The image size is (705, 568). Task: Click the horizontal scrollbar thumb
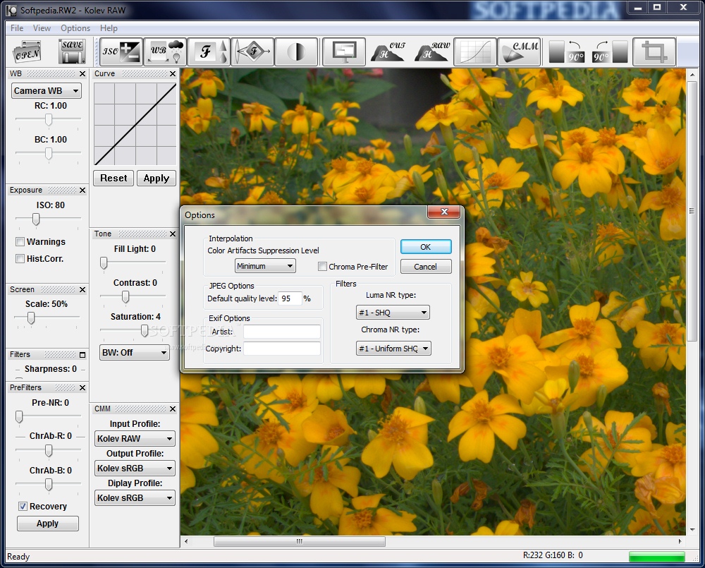[300, 541]
